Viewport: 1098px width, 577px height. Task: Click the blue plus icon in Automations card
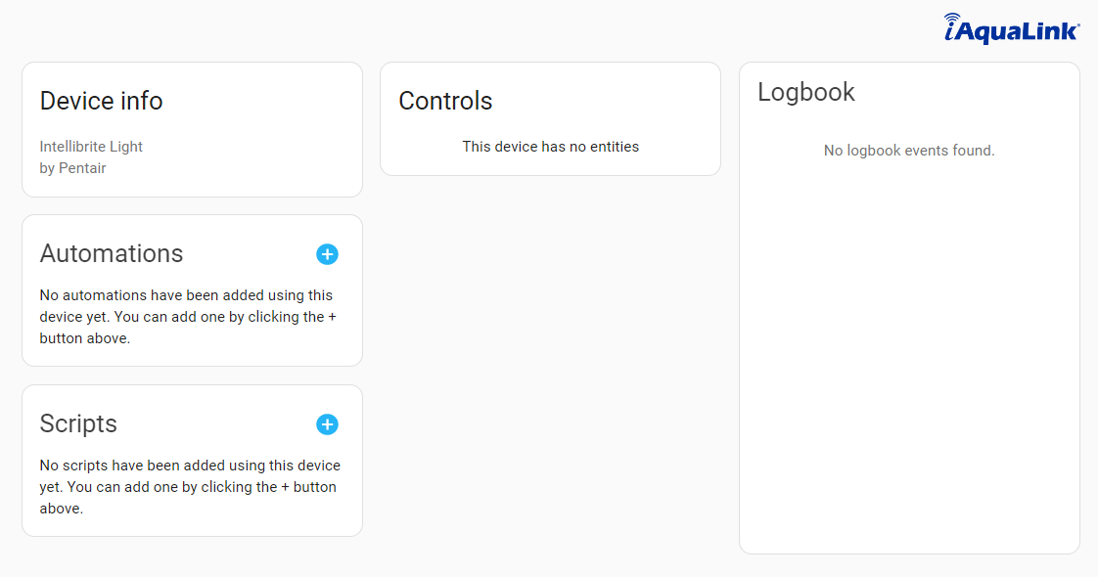pos(327,254)
